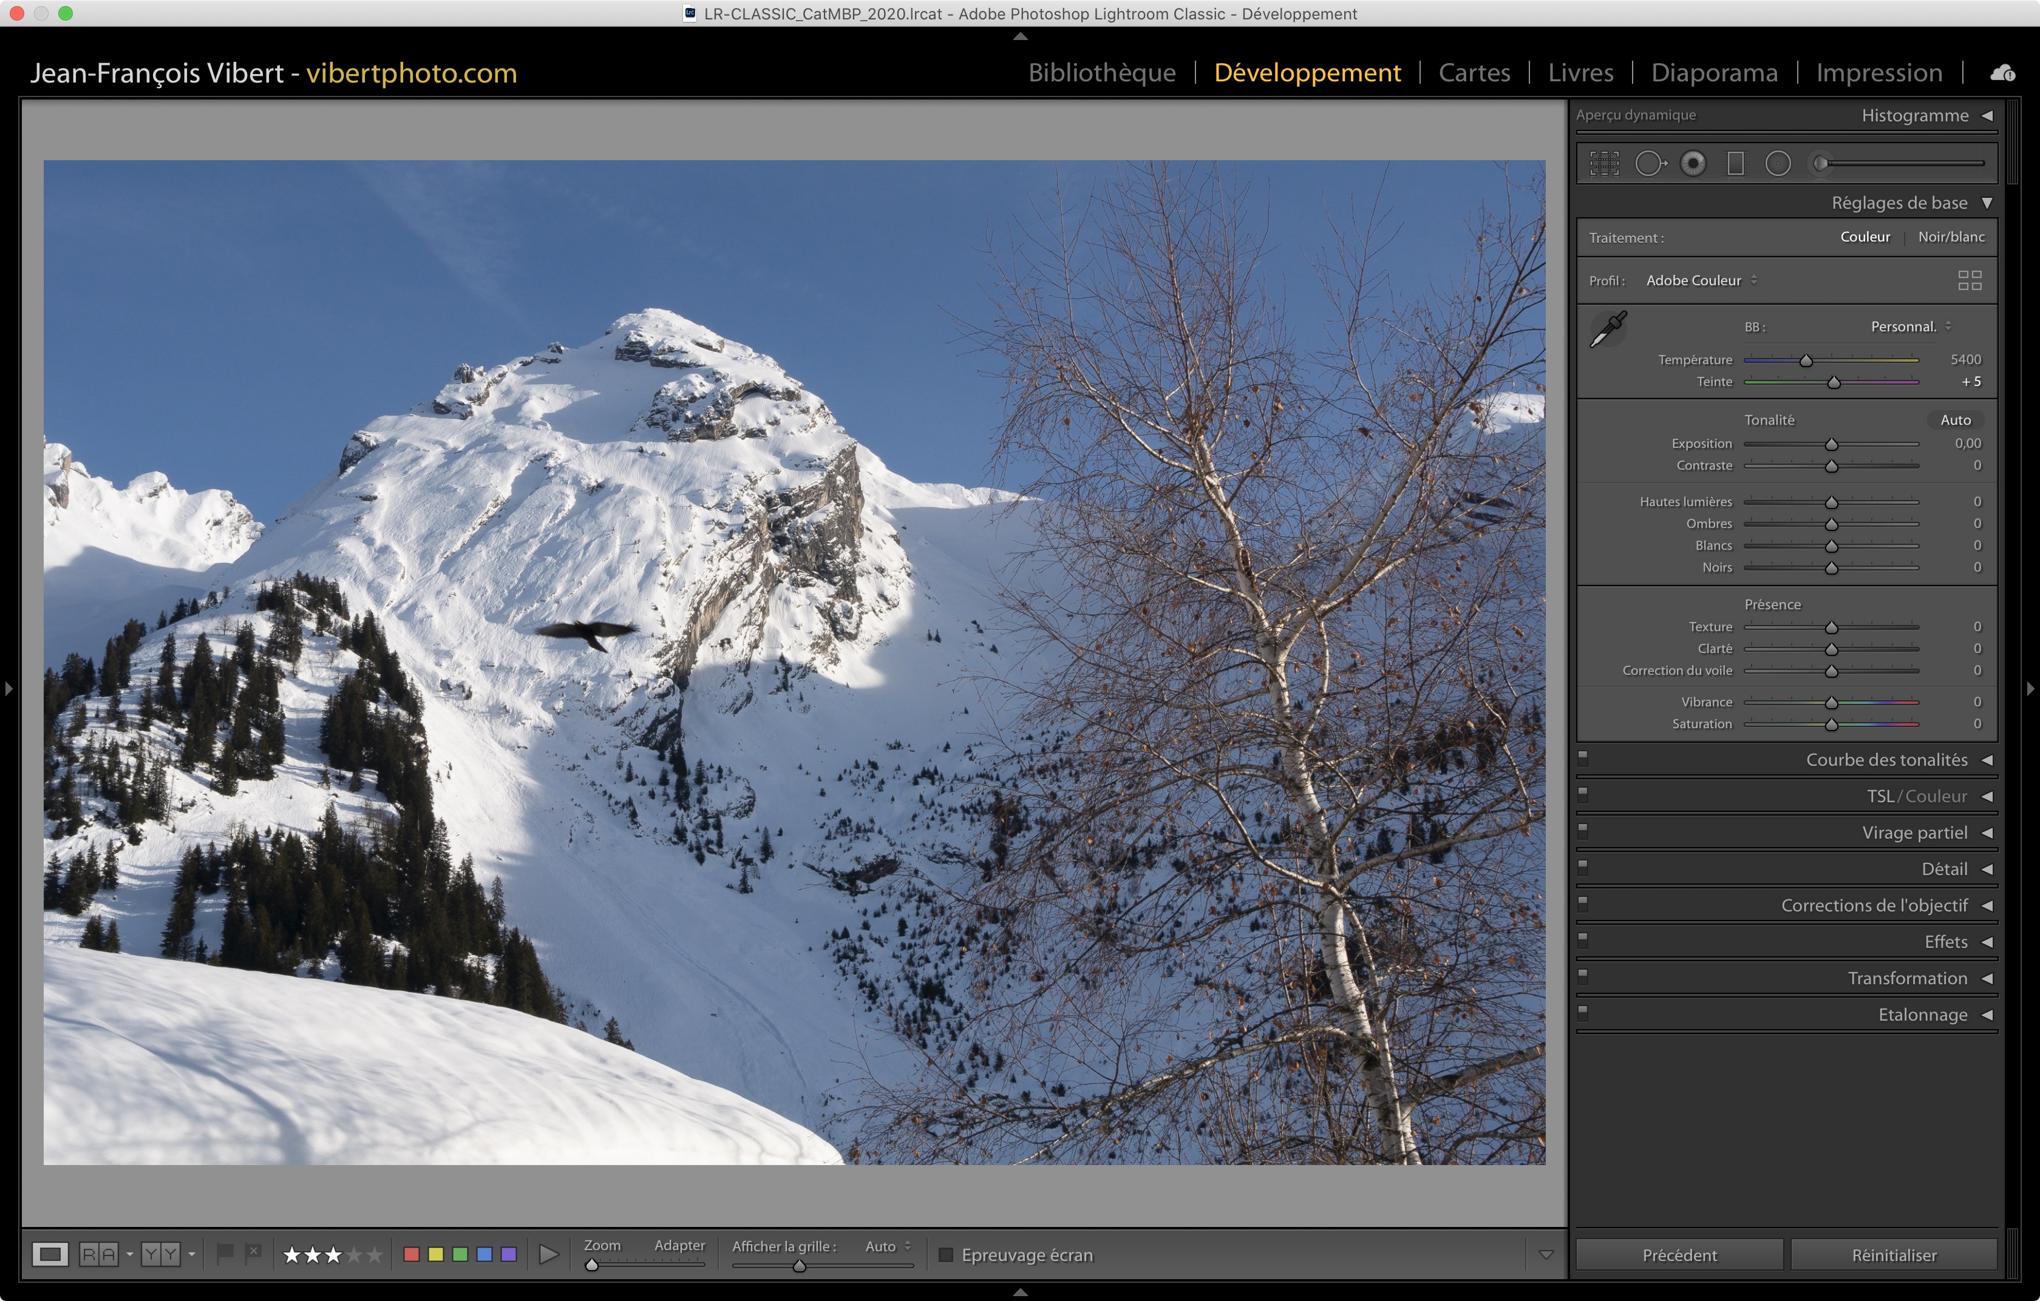
Task: Select the Red Eye correction tool
Action: [x=1693, y=163]
